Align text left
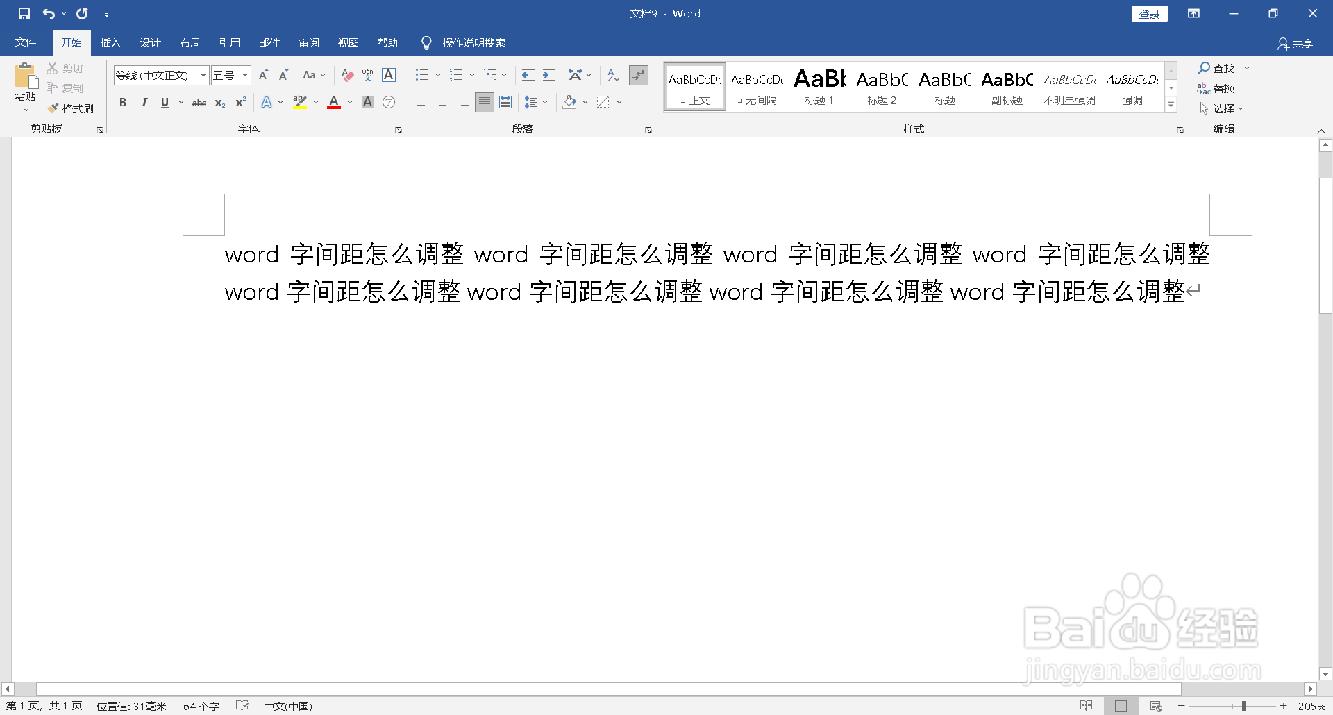 [x=421, y=102]
